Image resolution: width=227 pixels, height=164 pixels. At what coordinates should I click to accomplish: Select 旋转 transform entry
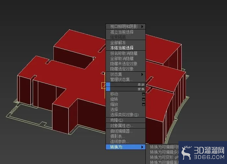(126, 99)
